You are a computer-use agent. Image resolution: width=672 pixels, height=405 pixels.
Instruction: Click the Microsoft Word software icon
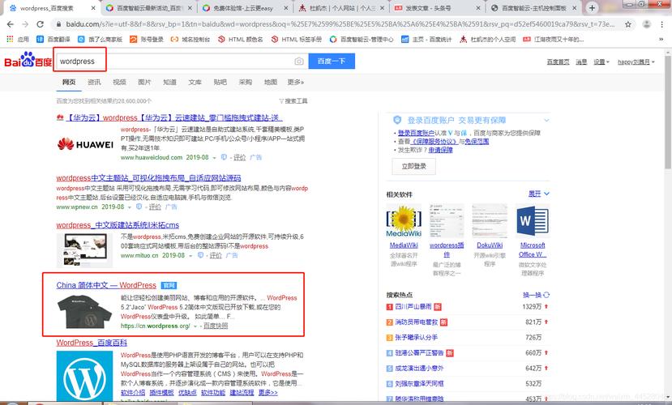[x=533, y=221]
